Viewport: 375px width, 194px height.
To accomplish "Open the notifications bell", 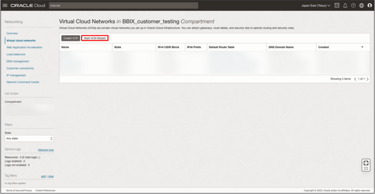I will pyautogui.click(x=345, y=6).
